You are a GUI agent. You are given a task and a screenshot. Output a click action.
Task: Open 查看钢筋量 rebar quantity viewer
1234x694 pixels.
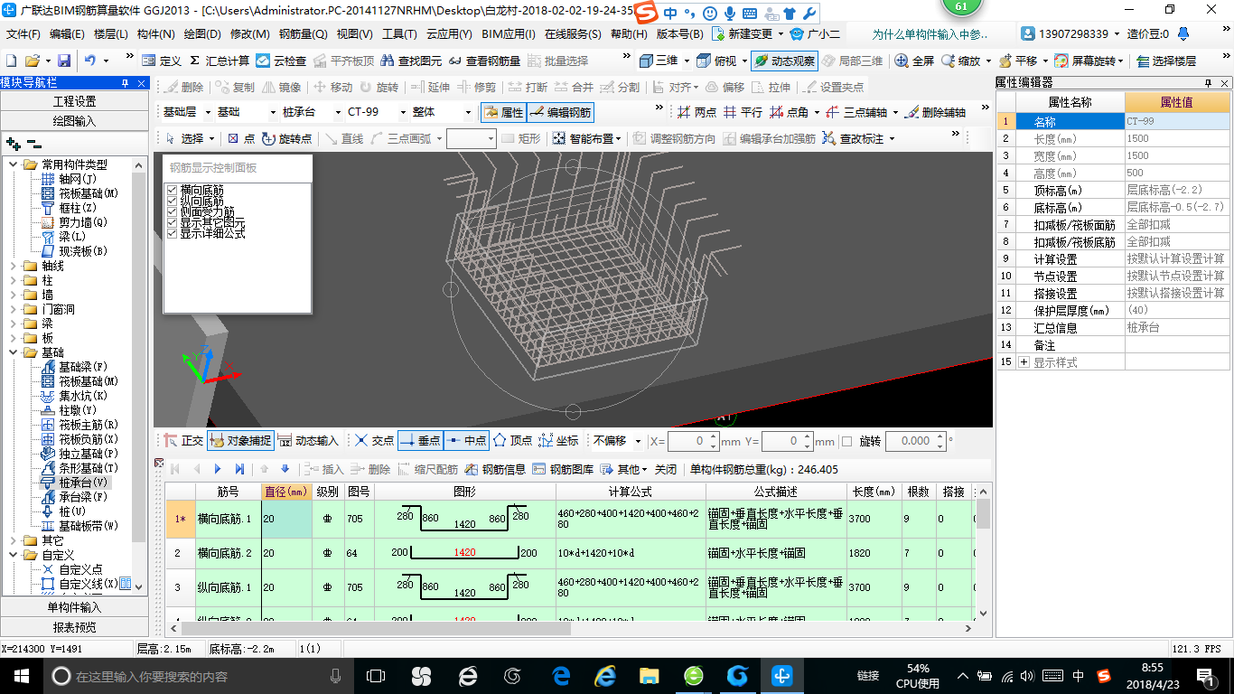click(484, 61)
